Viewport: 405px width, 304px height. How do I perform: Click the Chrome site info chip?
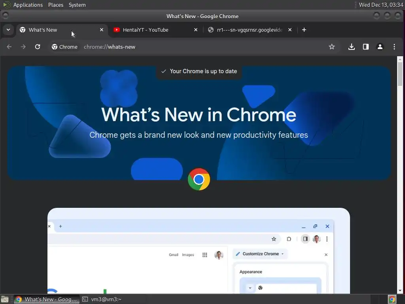tap(64, 47)
